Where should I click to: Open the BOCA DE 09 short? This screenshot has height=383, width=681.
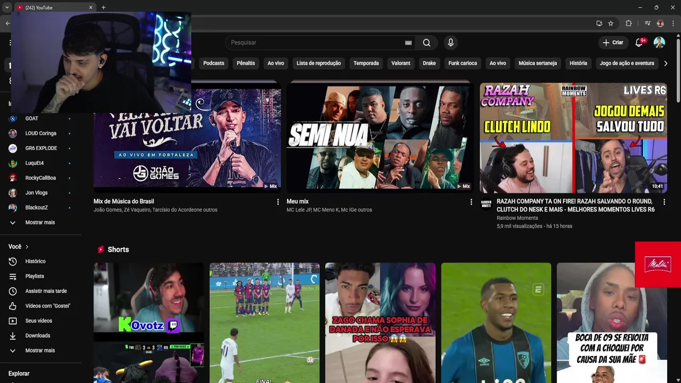(x=612, y=323)
